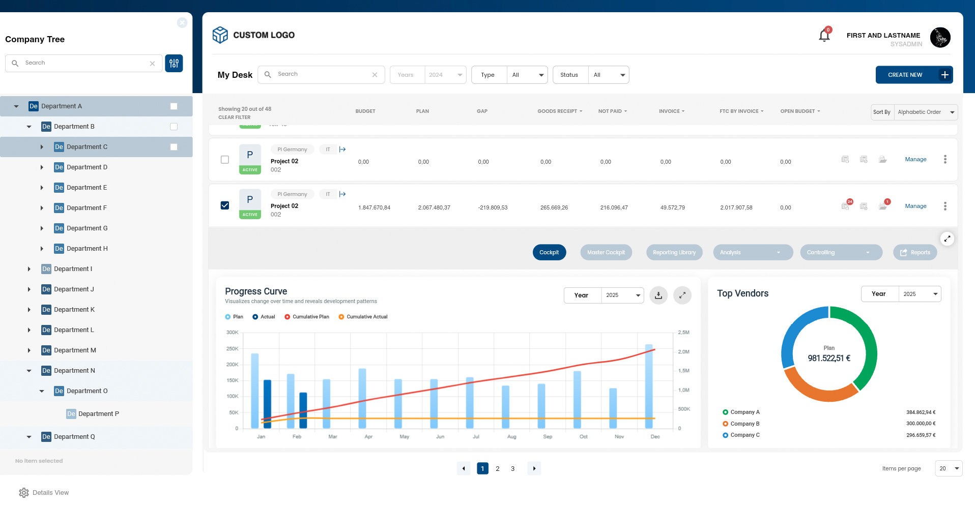This screenshot has width=975, height=507.
Task: Open the Status filter dropdown
Action: pyautogui.click(x=608, y=75)
